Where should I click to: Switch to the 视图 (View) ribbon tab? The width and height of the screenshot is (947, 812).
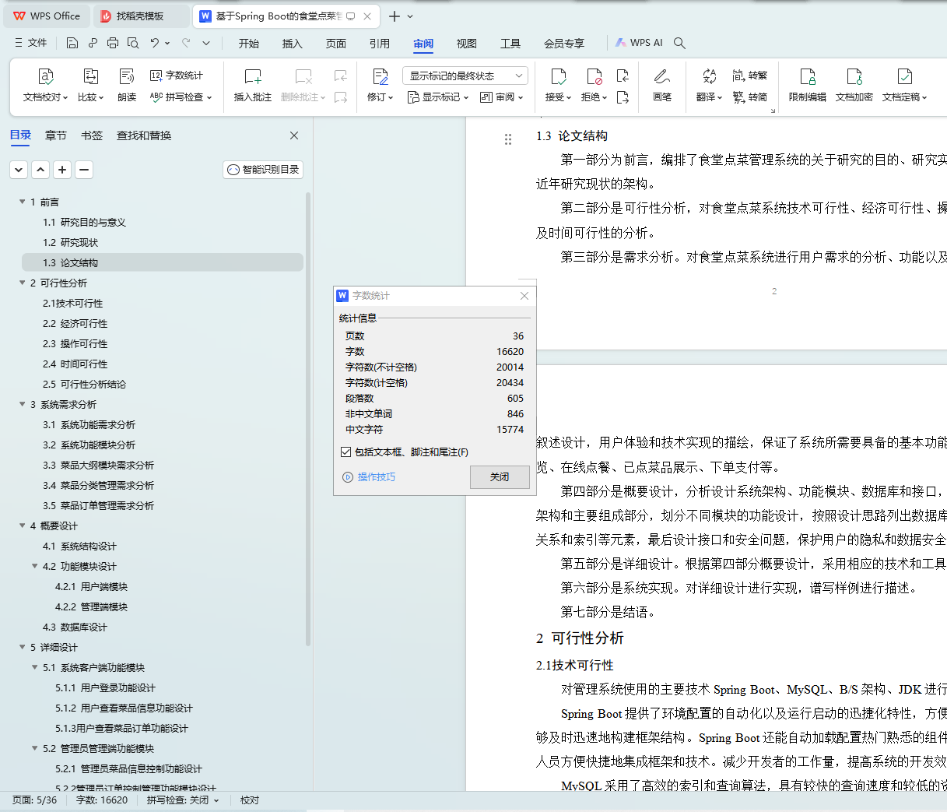467,44
